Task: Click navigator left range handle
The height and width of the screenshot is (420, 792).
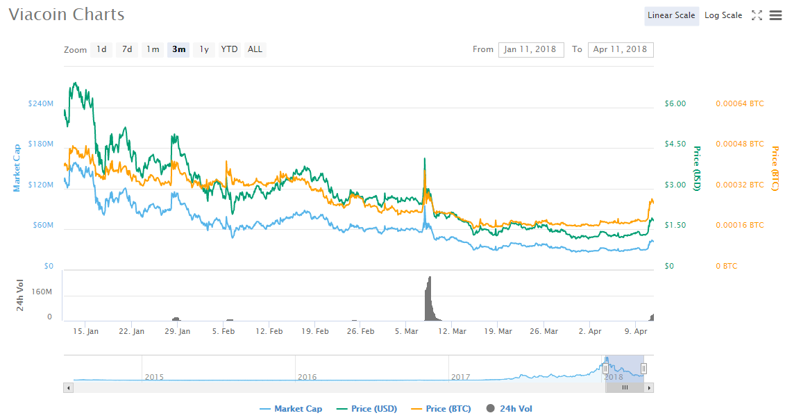Action: pos(605,369)
